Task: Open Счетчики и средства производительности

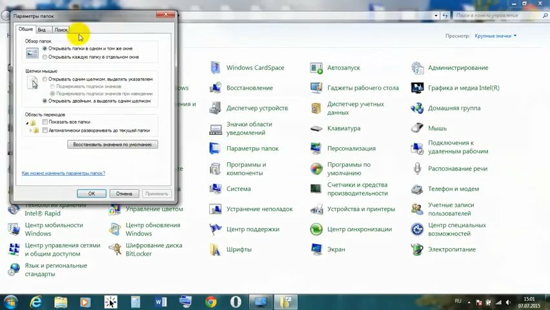Action: (x=358, y=189)
